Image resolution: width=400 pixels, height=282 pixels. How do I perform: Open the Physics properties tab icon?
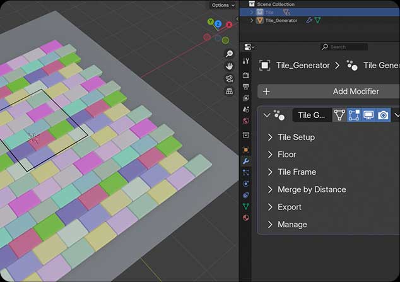246,184
